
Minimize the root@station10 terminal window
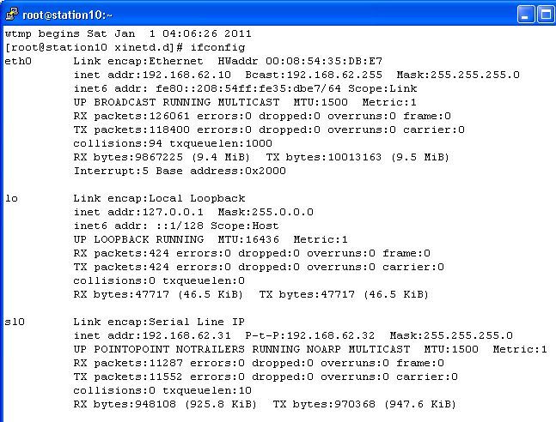[526, 15]
